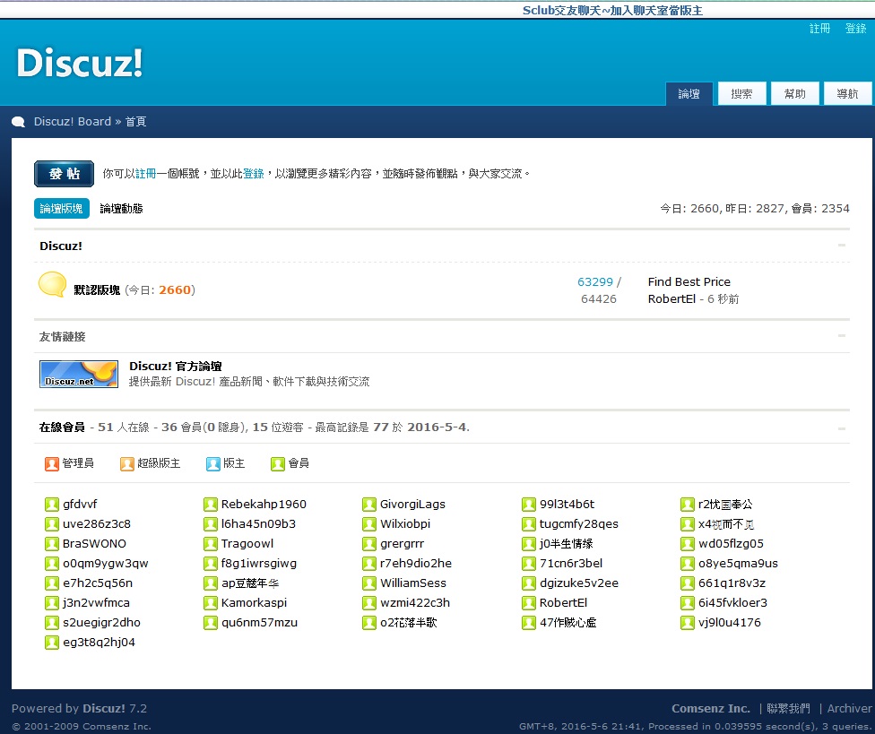Image resolution: width=875 pixels, height=734 pixels.
Task: Open member profile o8ye5qma9us
Action: click(738, 564)
